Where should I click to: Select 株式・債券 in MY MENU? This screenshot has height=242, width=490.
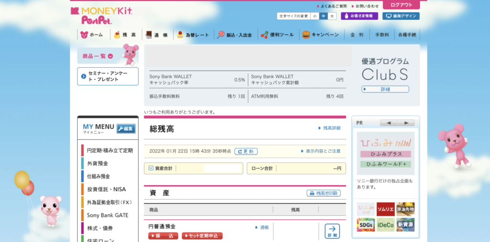108,228
